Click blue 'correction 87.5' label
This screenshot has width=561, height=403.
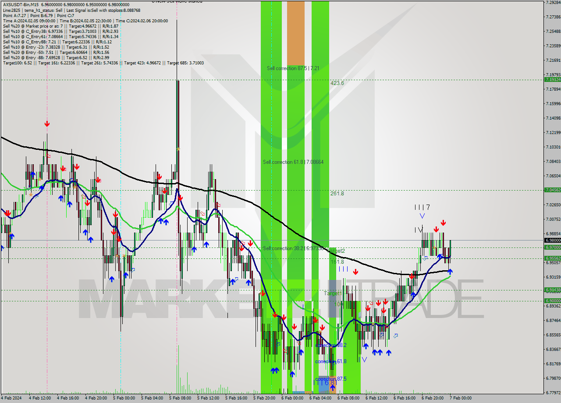(331, 379)
